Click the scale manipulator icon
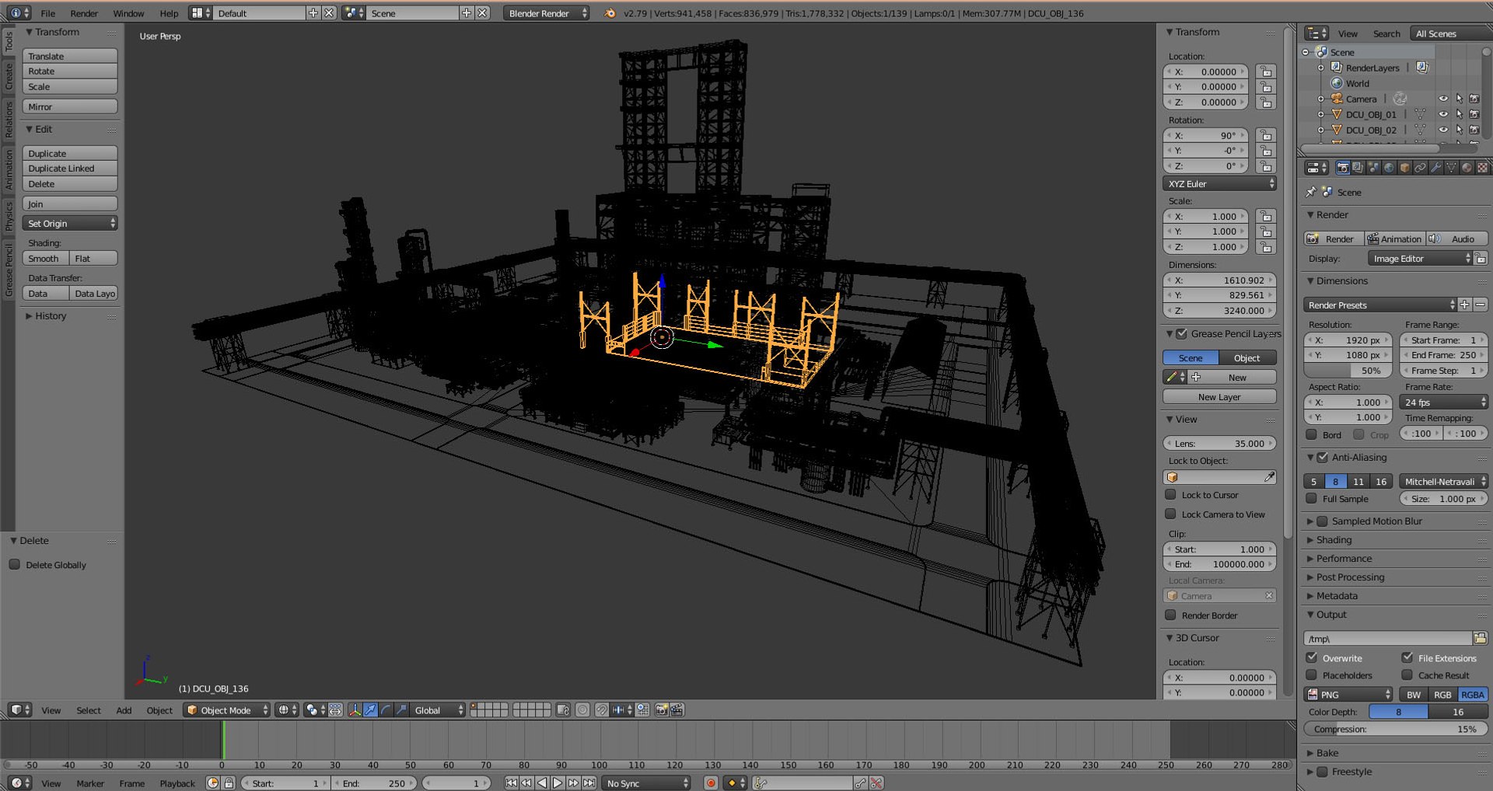 (401, 709)
